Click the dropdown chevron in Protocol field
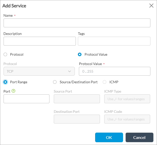This screenshot has height=145, width=157. [70, 71]
